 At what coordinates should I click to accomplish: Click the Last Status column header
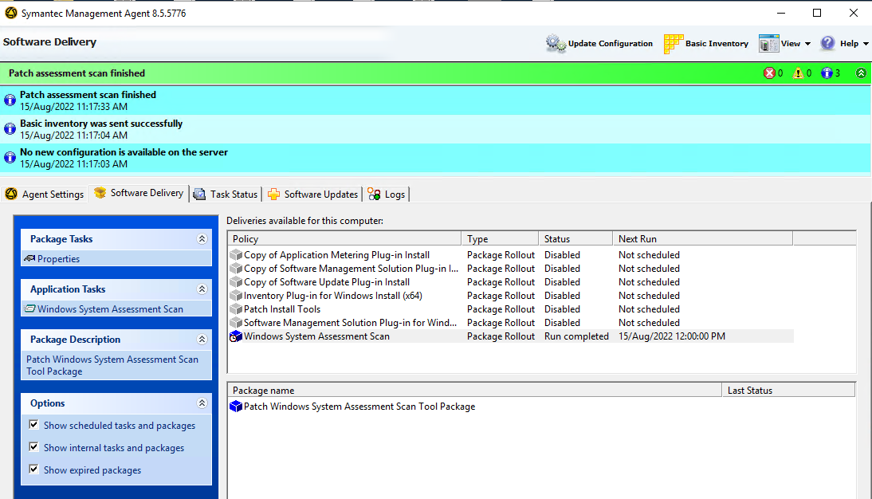tap(788, 390)
